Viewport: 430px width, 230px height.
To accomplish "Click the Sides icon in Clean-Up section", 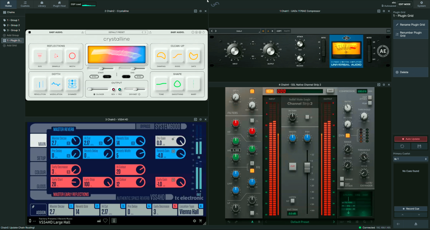I will coord(177,56).
